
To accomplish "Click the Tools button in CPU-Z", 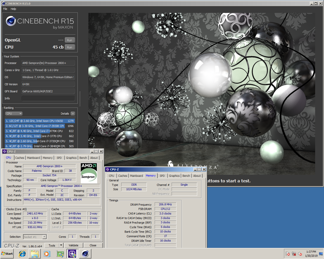I will [52, 245].
